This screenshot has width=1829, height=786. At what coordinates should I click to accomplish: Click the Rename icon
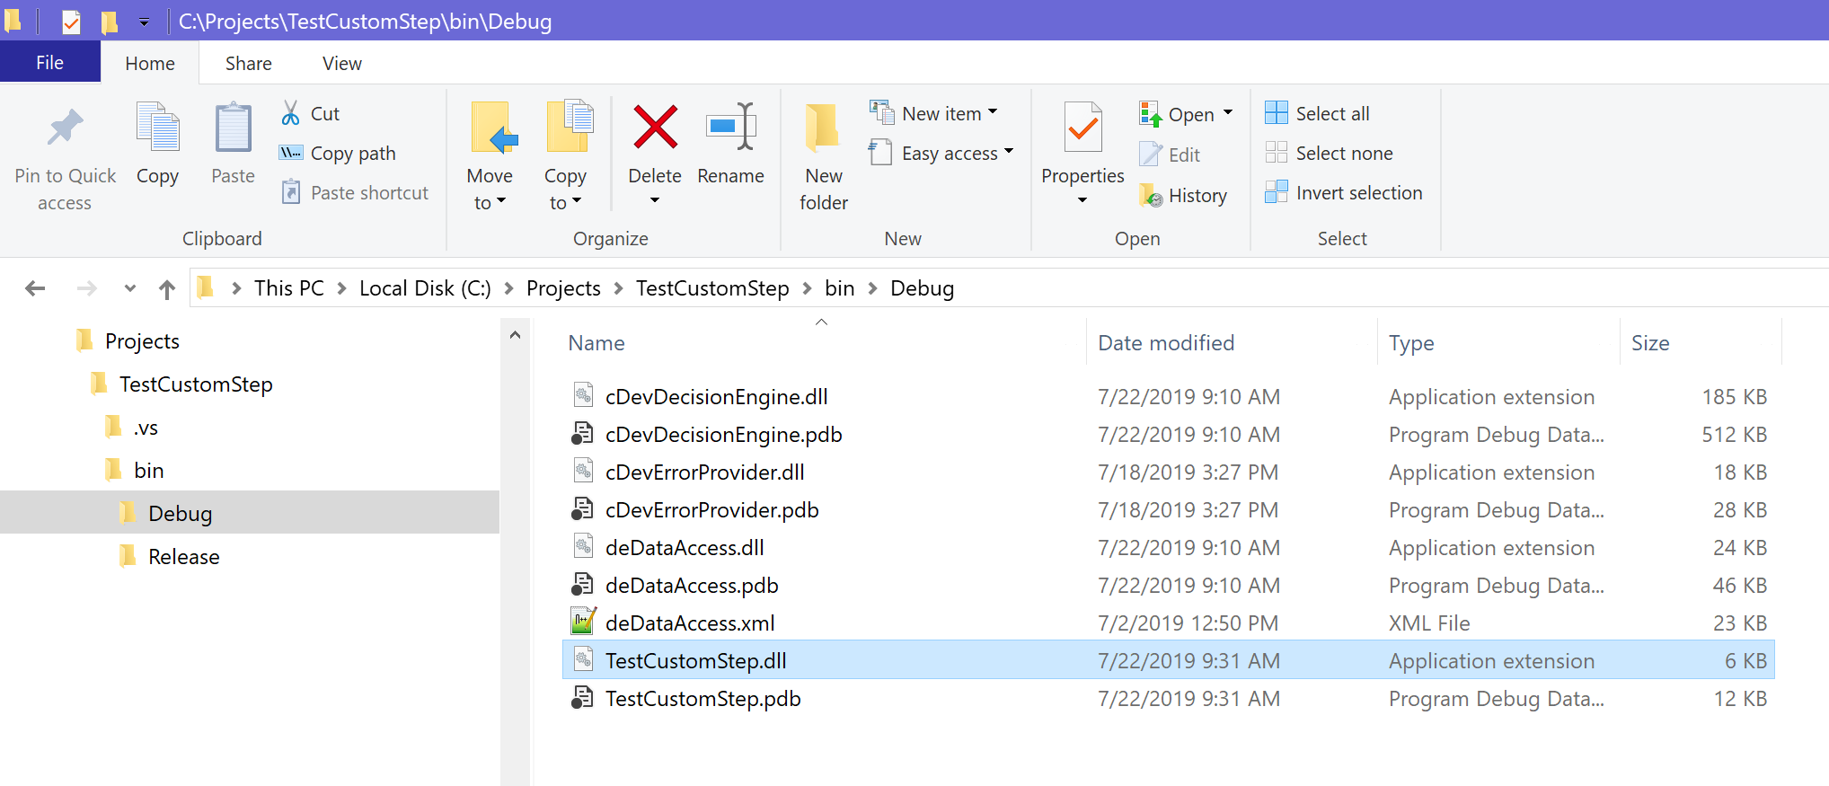pyautogui.click(x=730, y=127)
